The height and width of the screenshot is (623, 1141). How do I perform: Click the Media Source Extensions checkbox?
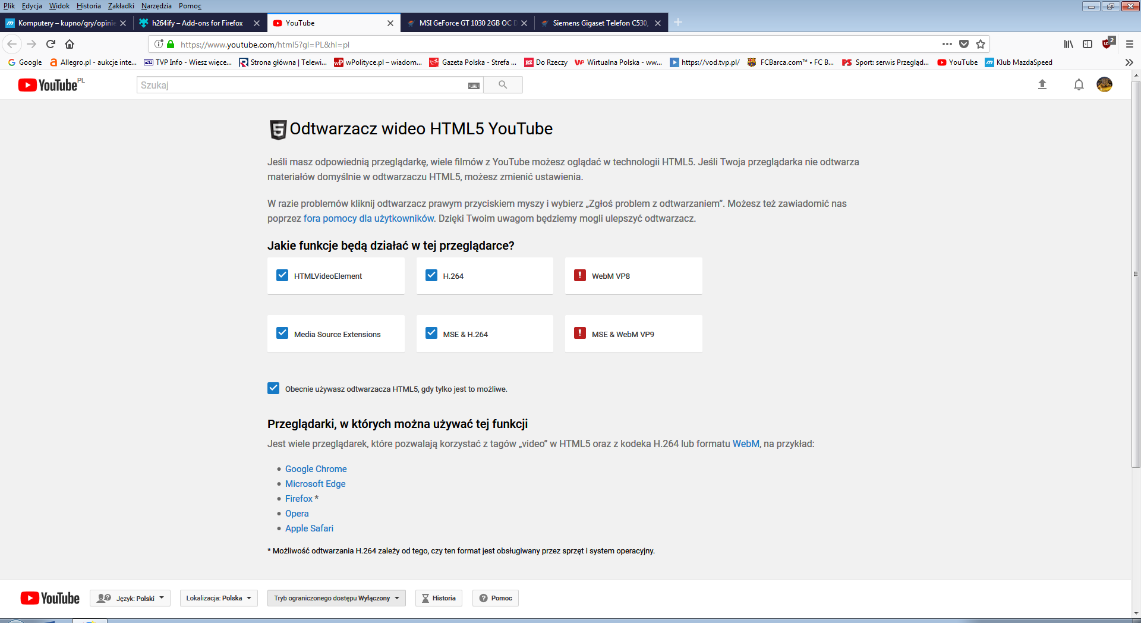click(x=282, y=333)
